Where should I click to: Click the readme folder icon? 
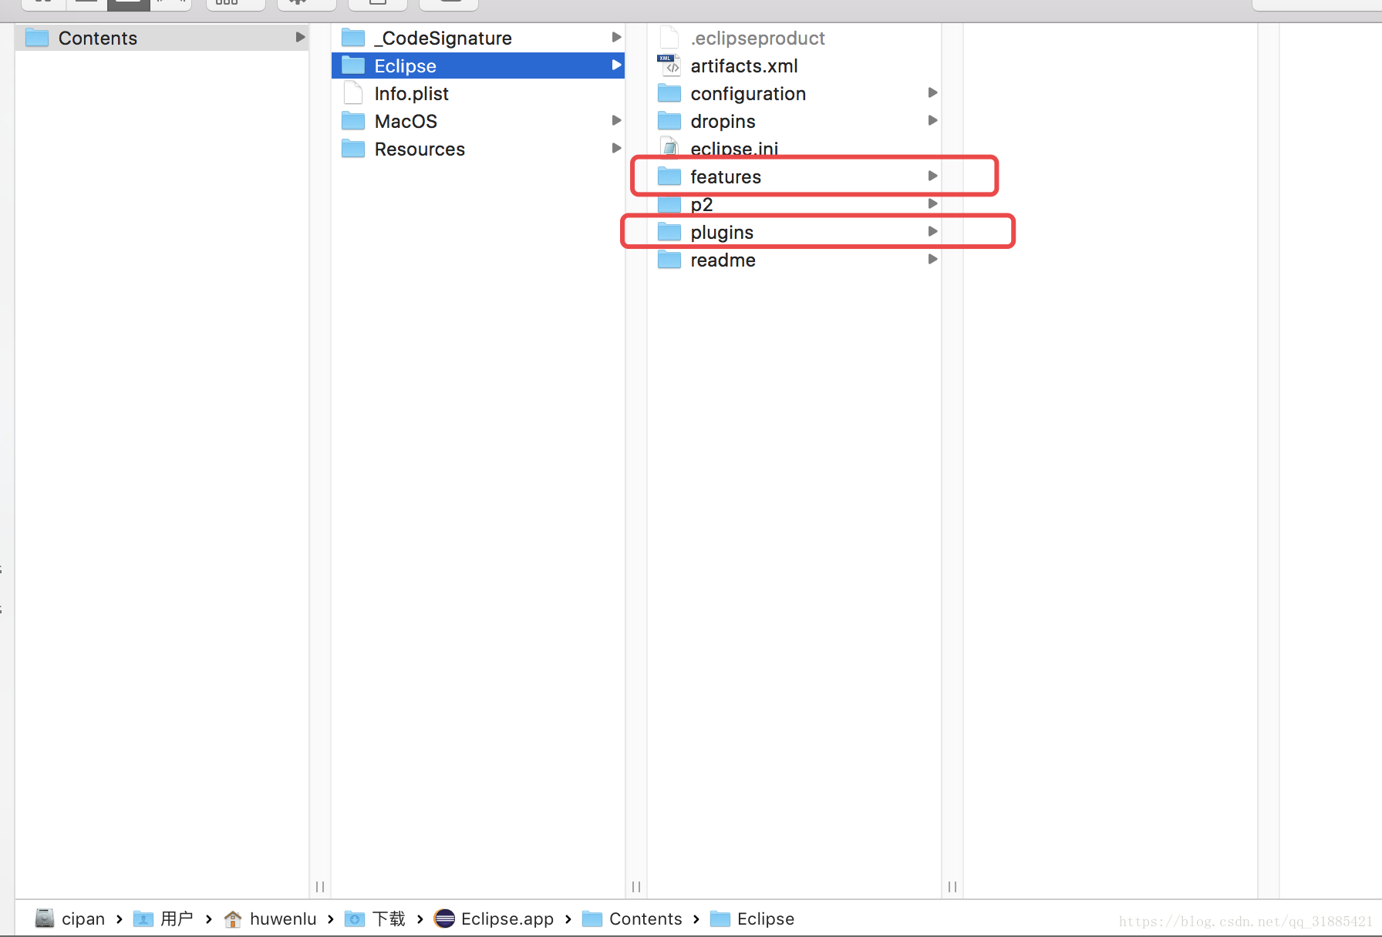[x=669, y=260]
